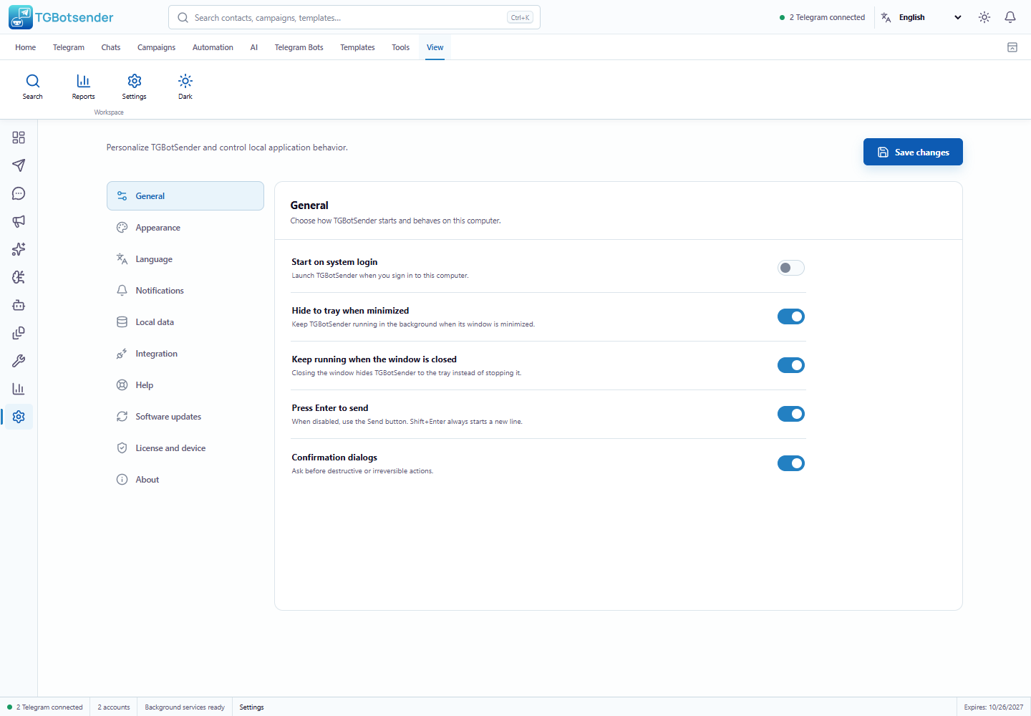Open Notifications settings section
The height and width of the screenshot is (716, 1031).
(185, 291)
